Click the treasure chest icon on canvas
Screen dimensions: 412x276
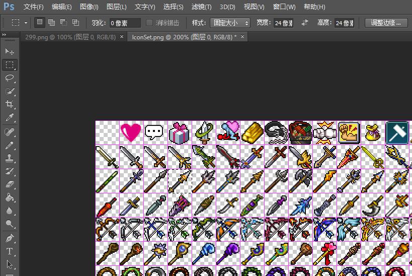pos(301,133)
